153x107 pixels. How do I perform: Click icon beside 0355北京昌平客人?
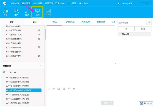tap(39, 56)
